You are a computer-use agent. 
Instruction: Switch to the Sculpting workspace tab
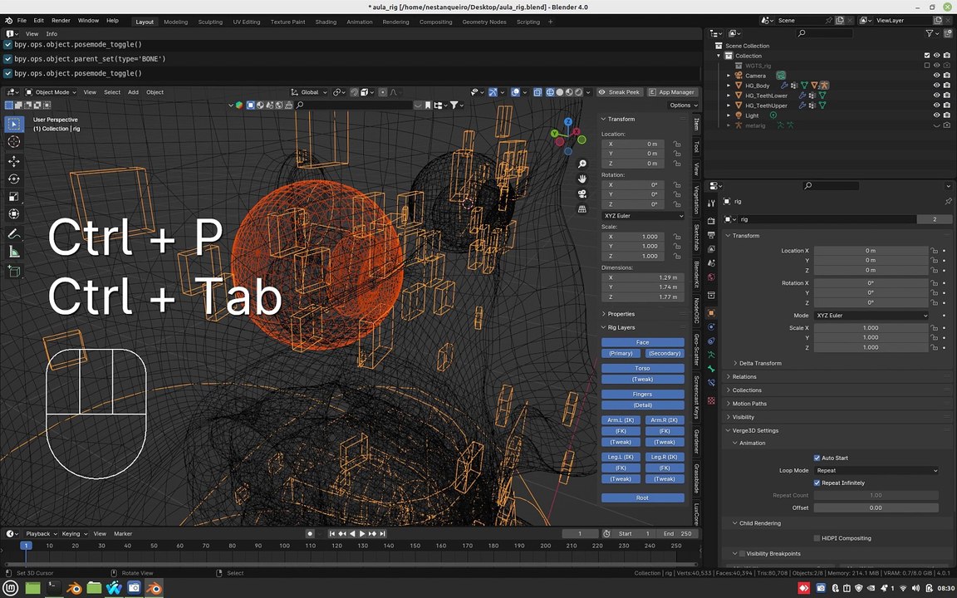click(210, 22)
